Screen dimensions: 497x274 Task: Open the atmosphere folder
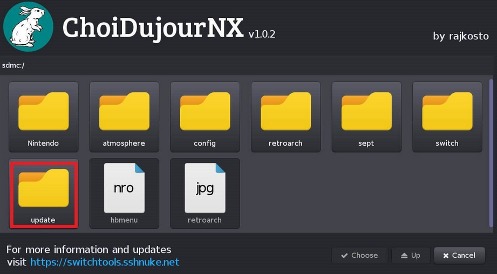tap(124, 117)
